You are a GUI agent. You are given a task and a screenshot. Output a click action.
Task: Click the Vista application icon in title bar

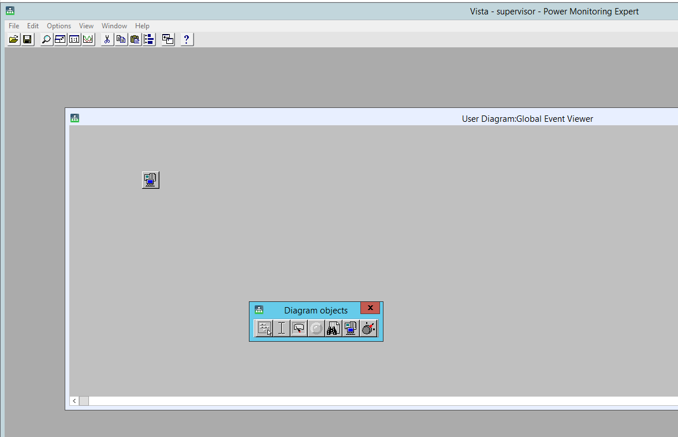(x=10, y=11)
